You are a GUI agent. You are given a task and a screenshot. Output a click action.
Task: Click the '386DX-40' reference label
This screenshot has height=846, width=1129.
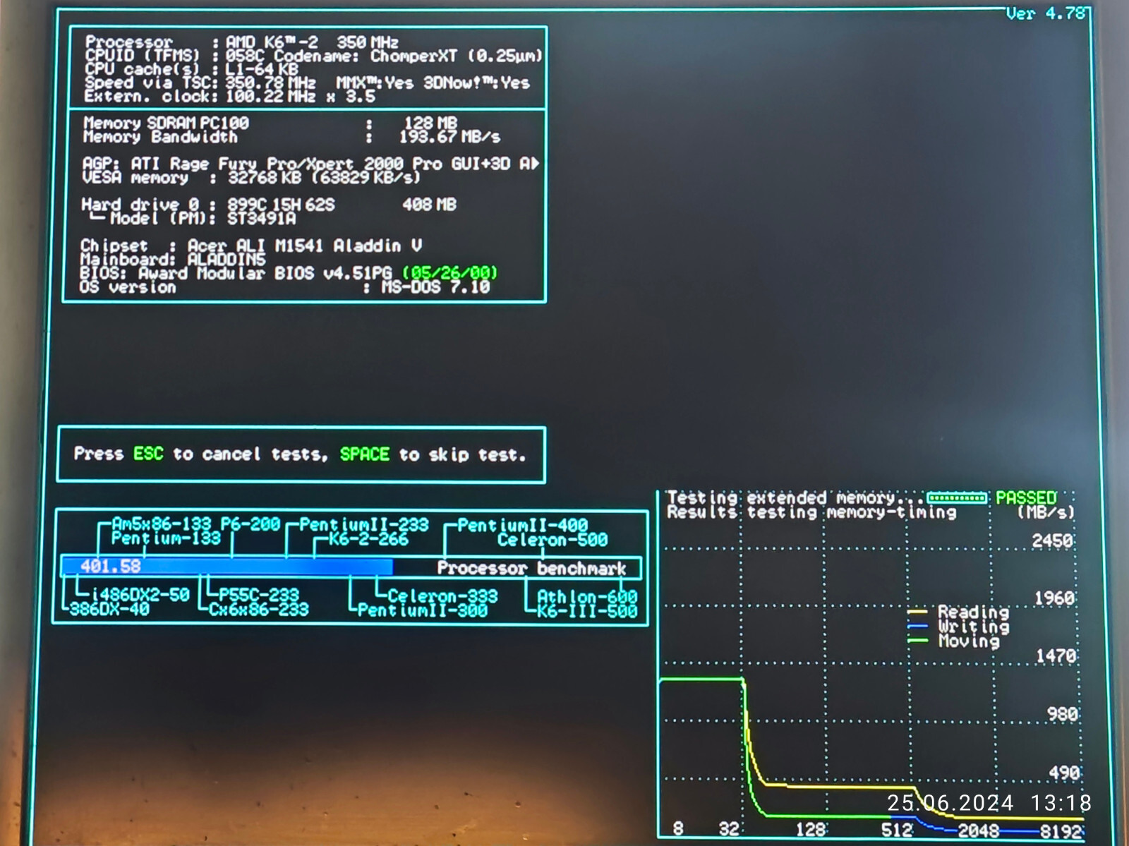109,609
